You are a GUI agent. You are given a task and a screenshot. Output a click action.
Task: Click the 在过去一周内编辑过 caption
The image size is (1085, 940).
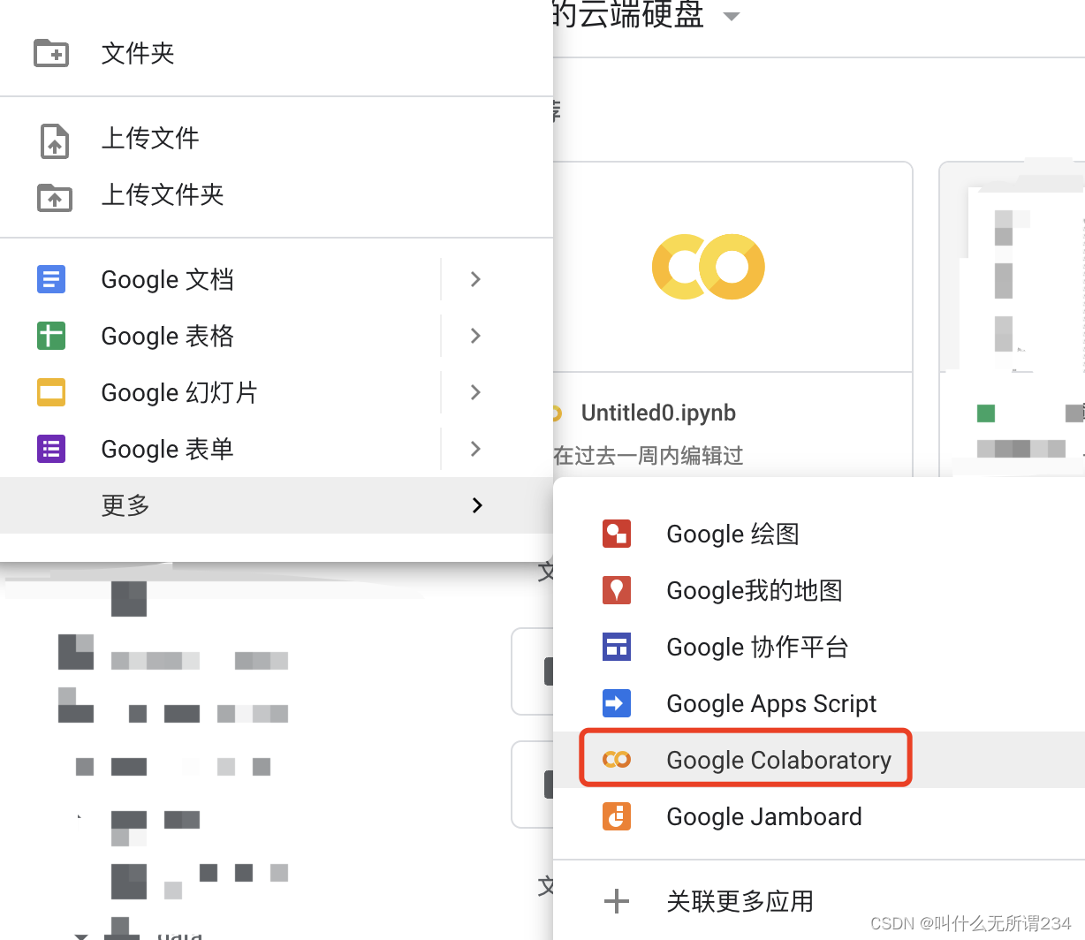pyautogui.click(x=649, y=456)
